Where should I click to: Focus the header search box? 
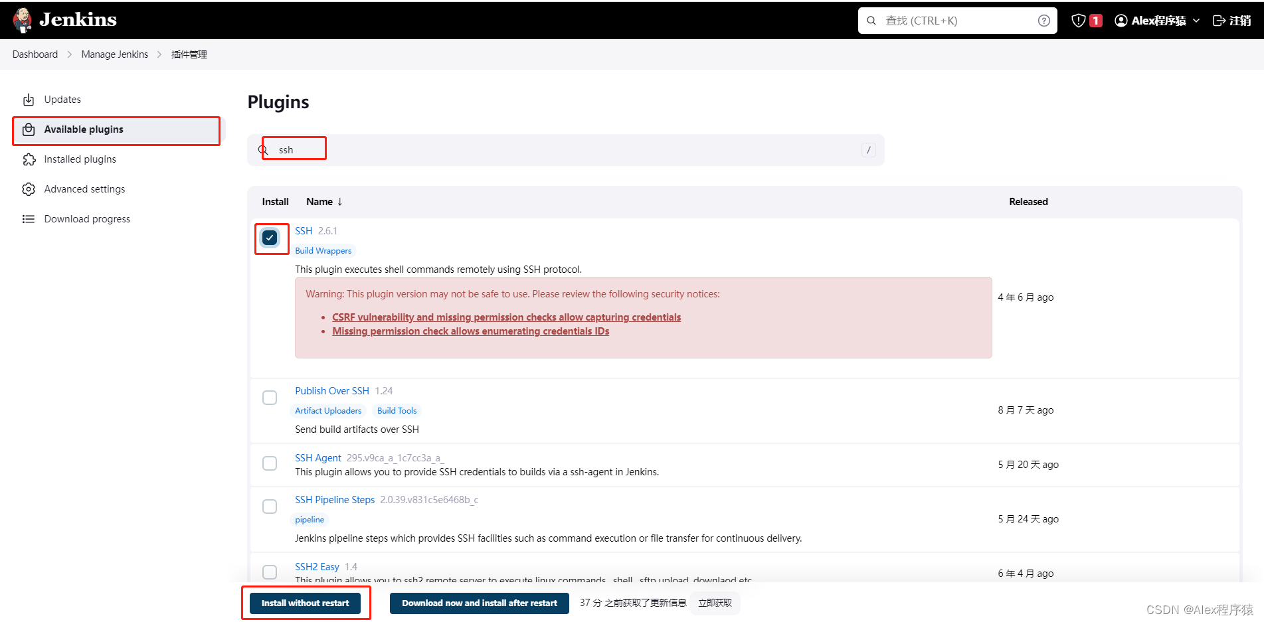(957, 21)
